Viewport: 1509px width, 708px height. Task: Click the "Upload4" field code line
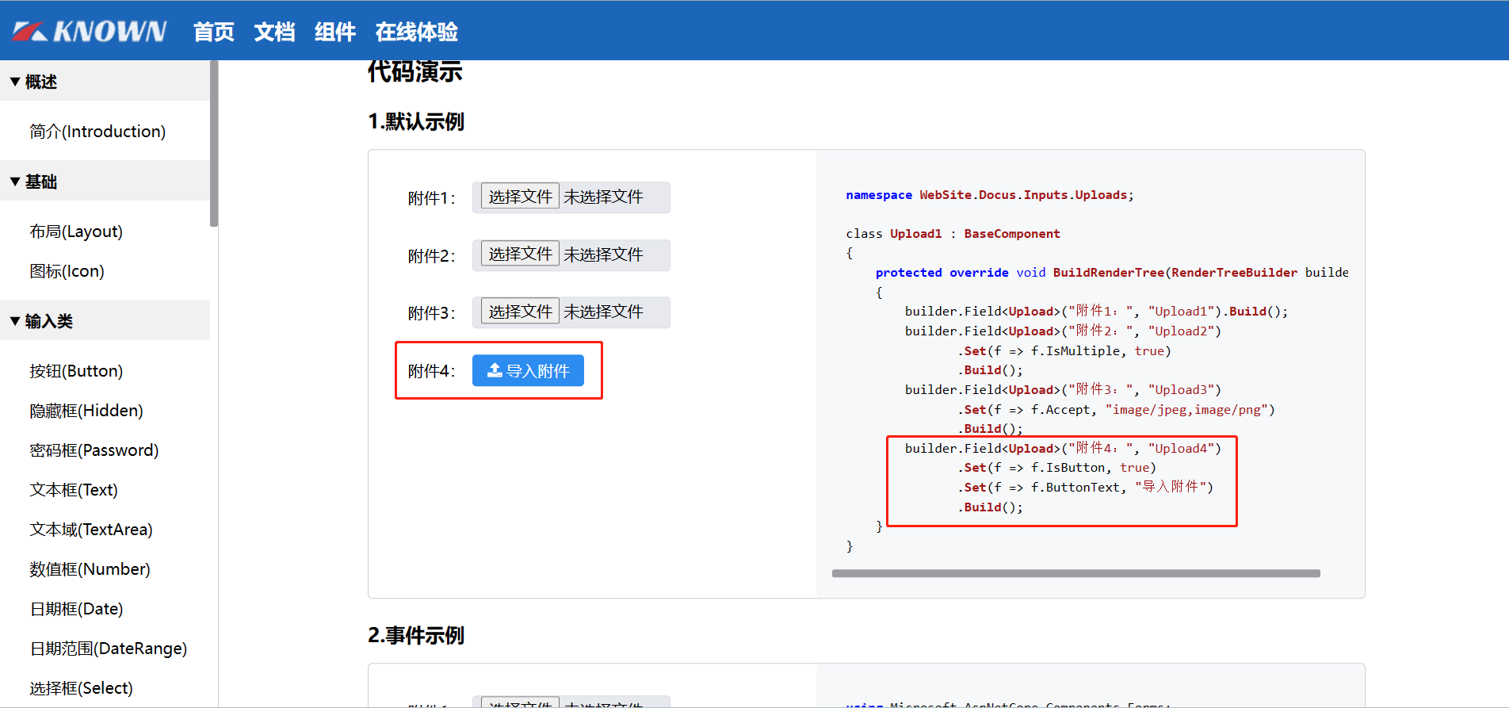[x=1064, y=448]
